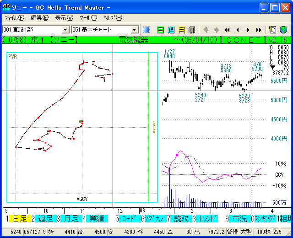Click the 大型 status bar cell
Image resolution: width=293 pixels, height=238 pixels.
tap(246, 232)
